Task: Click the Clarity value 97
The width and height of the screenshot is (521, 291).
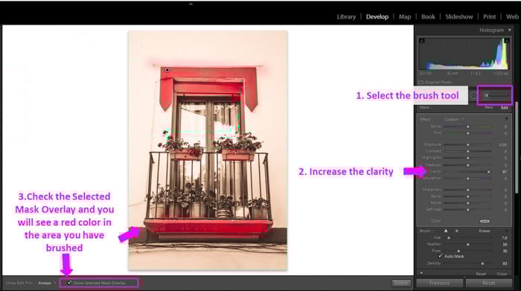Action: (x=505, y=172)
